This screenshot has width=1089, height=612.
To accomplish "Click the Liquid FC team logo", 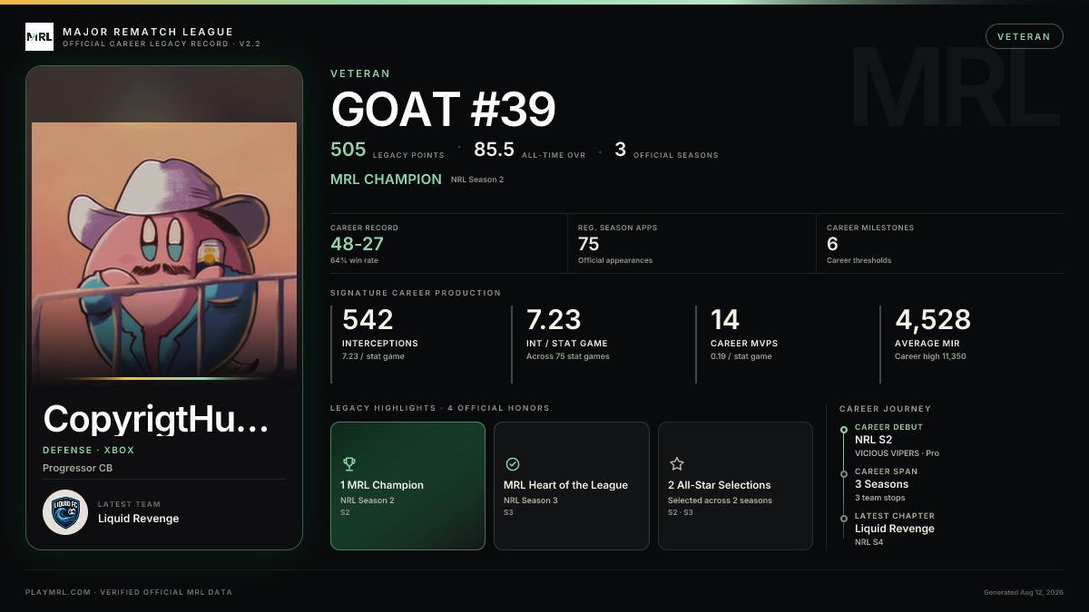I will (x=65, y=512).
